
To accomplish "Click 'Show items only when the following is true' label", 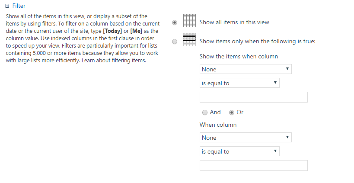I will pos(257,42).
